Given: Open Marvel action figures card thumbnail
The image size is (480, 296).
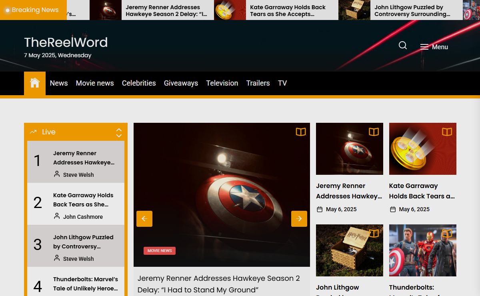Looking at the screenshot, I should pyautogui.click(x=423, y=250).
